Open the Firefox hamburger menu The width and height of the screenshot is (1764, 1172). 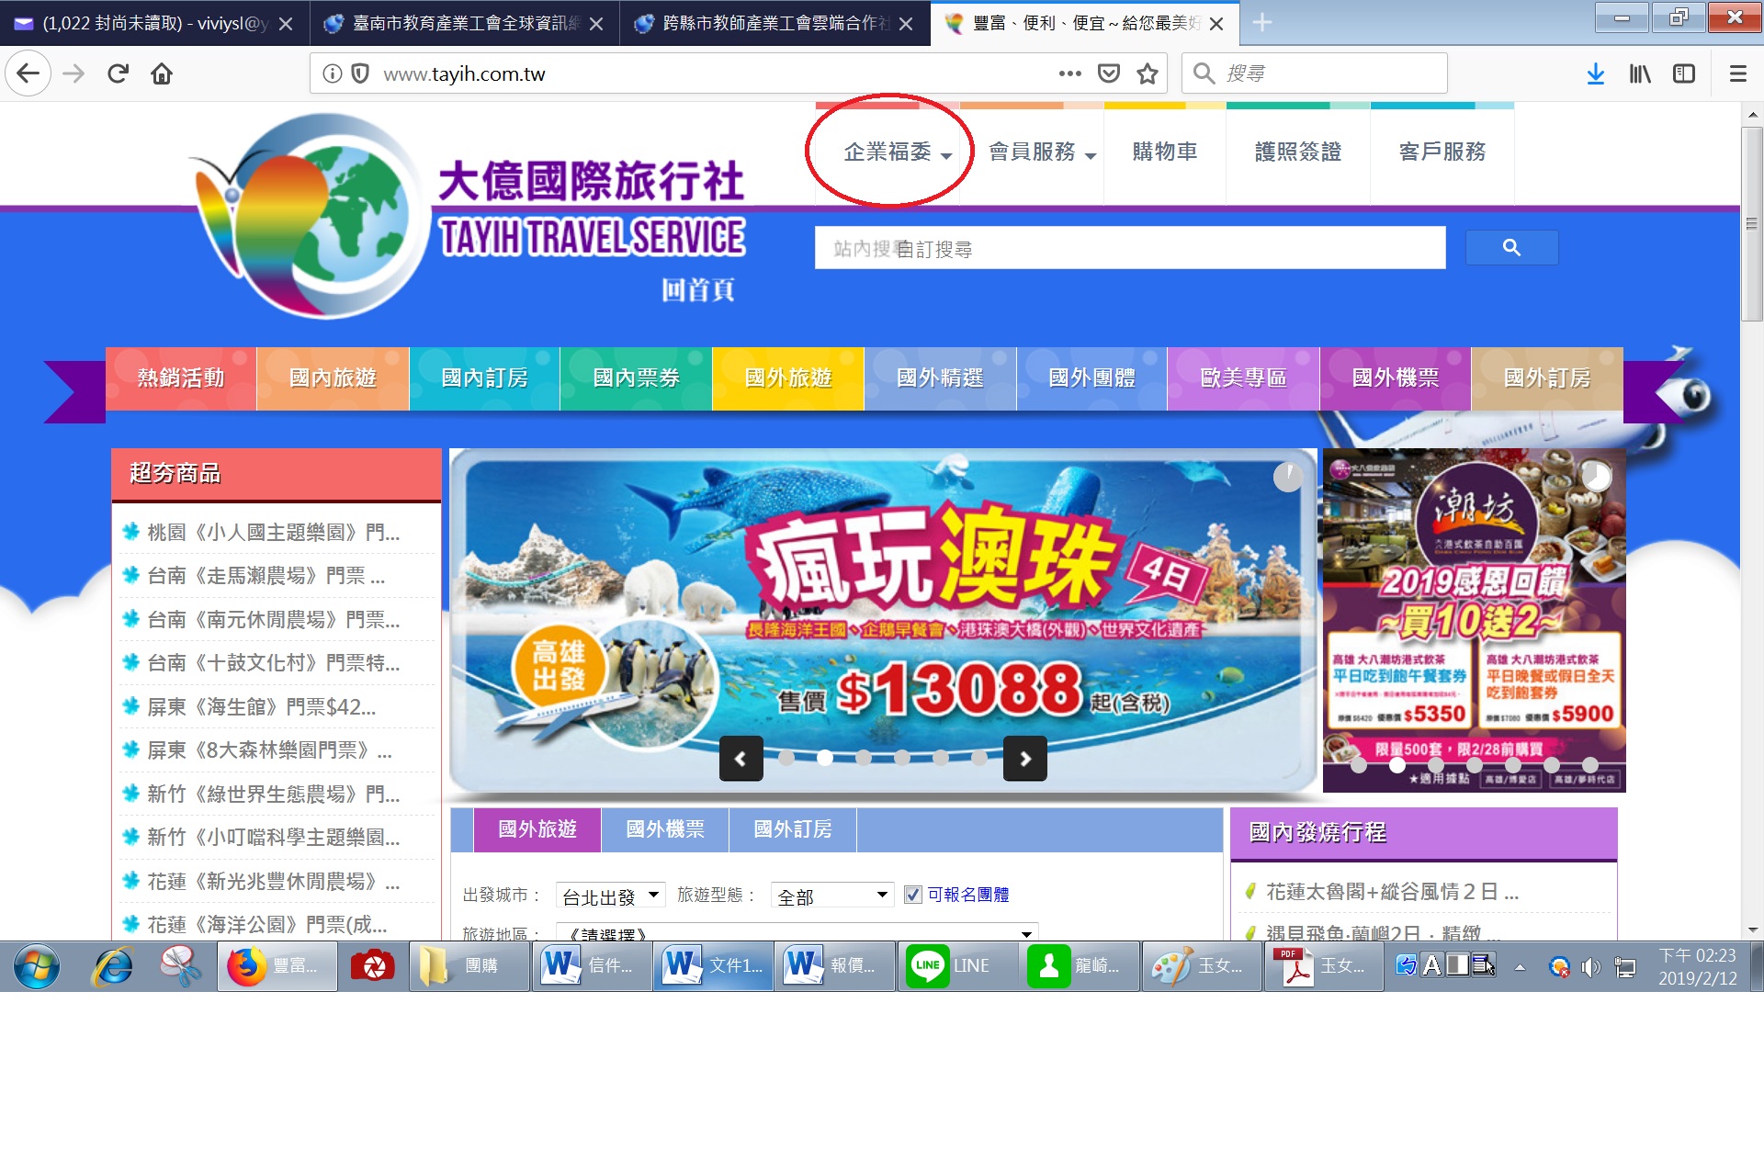[1737, 73]
